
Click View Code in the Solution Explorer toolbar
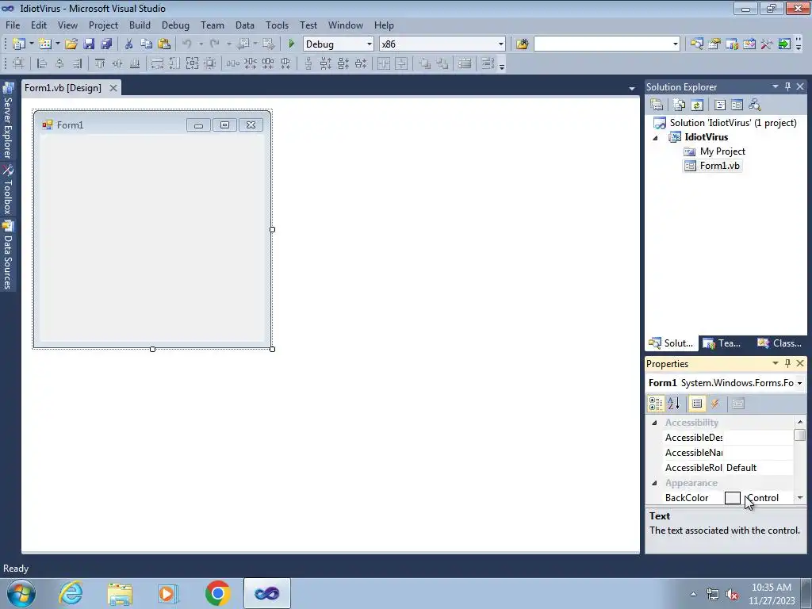(x=720, y=105)
